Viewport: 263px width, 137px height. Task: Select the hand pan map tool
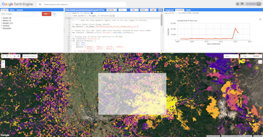pyautogui.click(x=3, y=56)
